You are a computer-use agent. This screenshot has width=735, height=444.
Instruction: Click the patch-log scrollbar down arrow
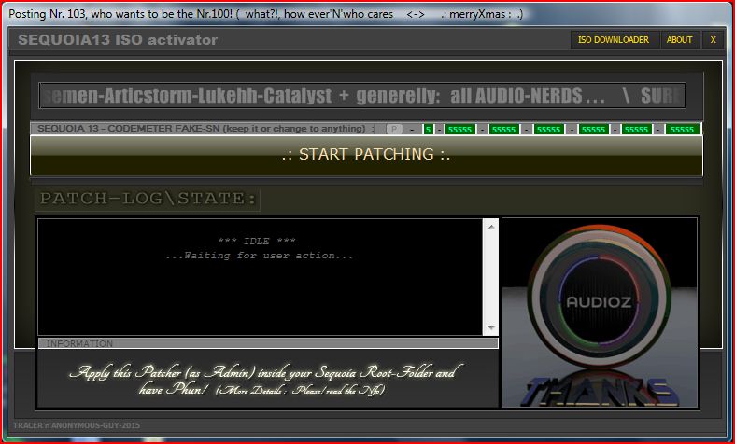pos(491,327)
